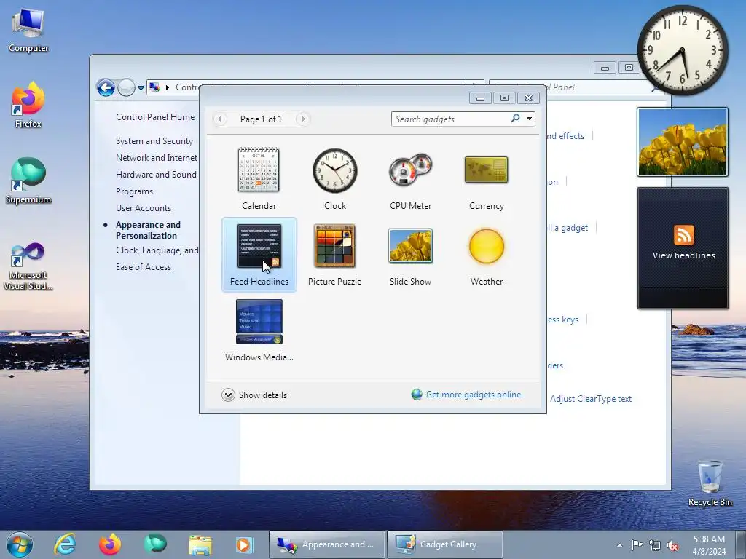Launch Firefox from taskbar
This screenshot has height=559, width=746.
pyautogui.click(x=110, y=544)
